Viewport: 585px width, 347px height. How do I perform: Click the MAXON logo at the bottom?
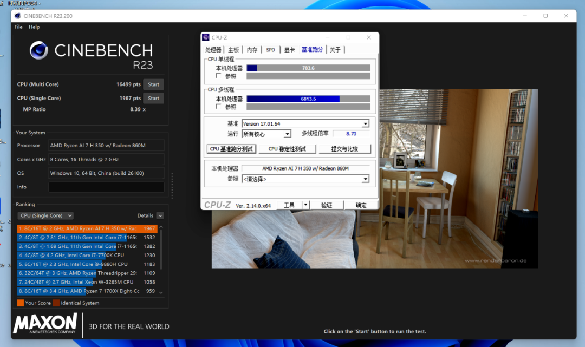(45, 323)
